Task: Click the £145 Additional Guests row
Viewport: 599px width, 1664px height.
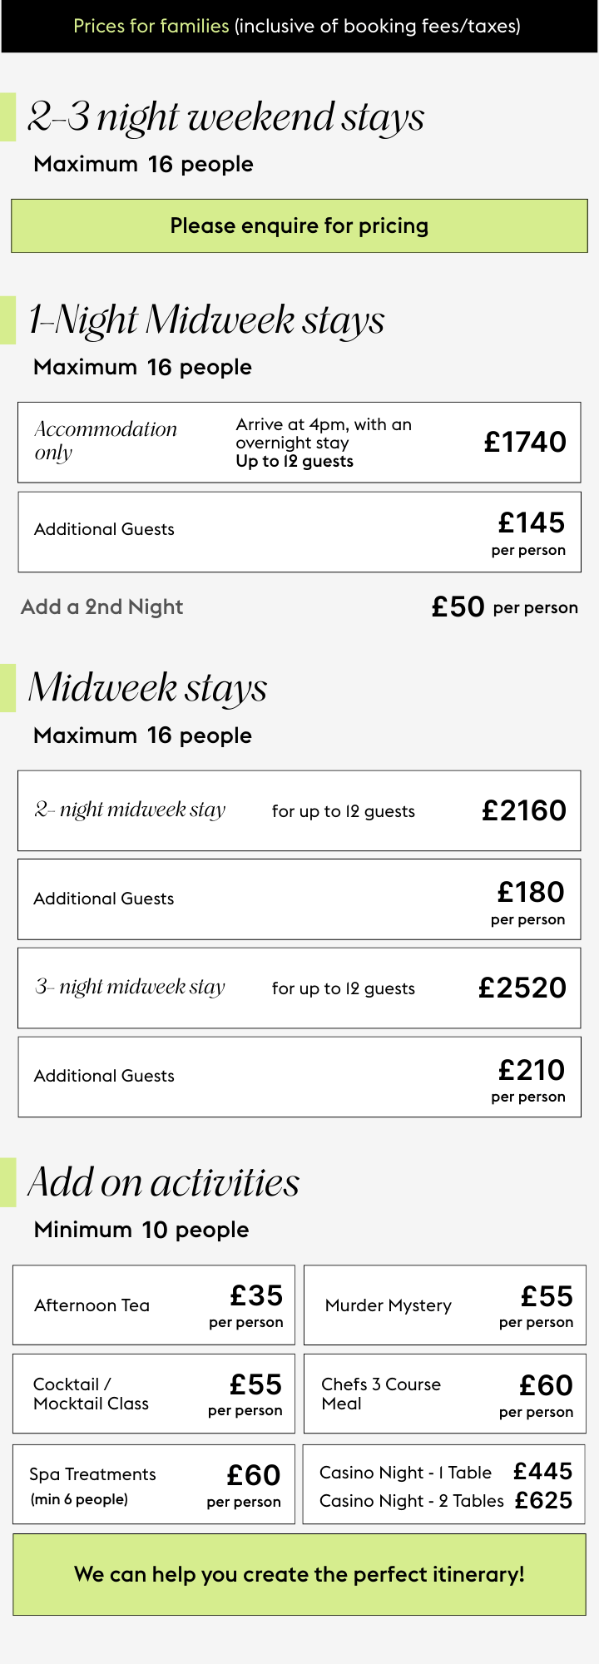Action: click(299, 532)
